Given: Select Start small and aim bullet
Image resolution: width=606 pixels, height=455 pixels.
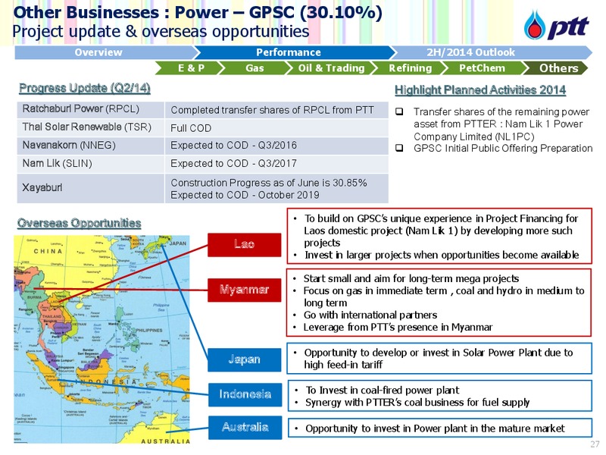Looking at the screenshot, I should pyautogui.click(x=411, y=278).
